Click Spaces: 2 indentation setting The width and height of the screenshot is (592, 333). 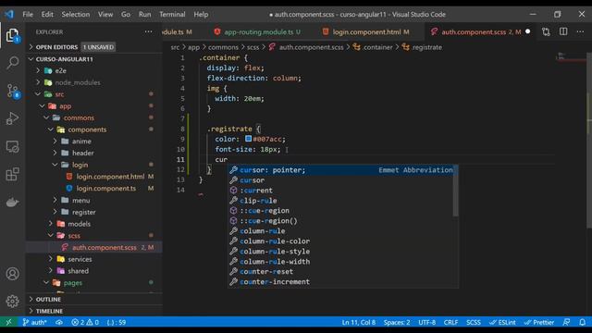pos(397,322)
